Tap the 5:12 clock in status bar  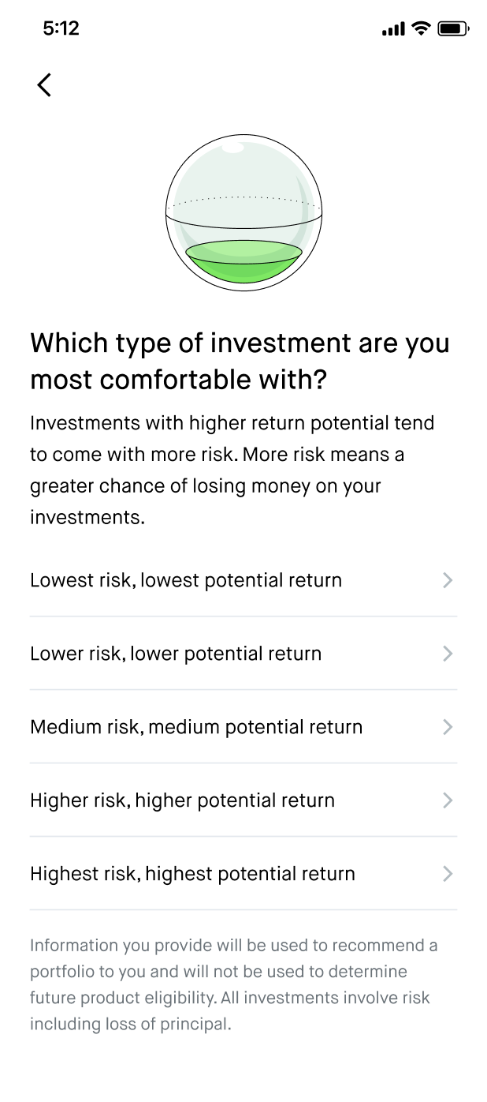coord(61,29)
